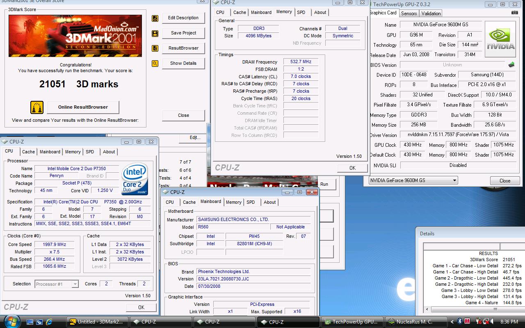Switch to TechPowerUp GPU-Z taskbar button
Viewport: 525px width, 328px height.
pyautogui.click(x=353, y=322)
